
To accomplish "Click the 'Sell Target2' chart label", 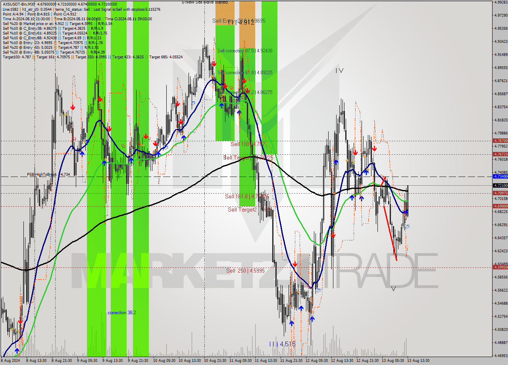I will pos(249,209).
